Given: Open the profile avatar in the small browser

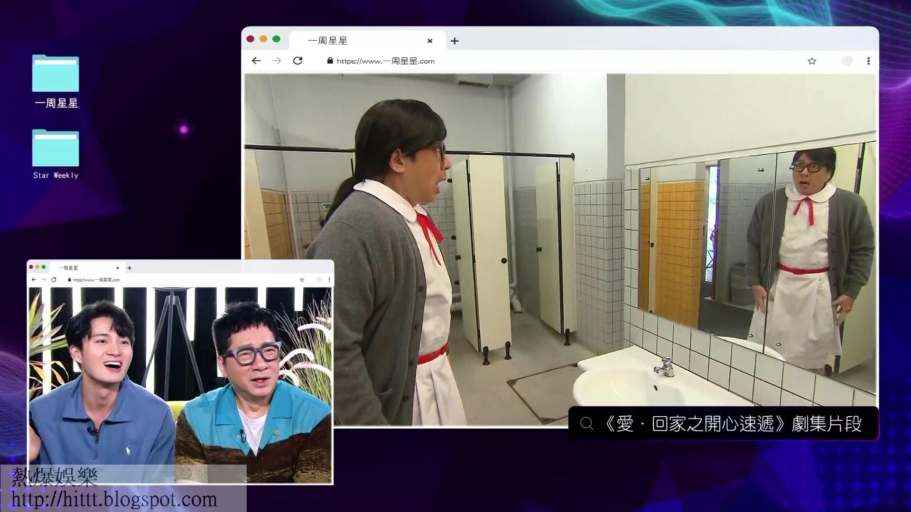Looking at the screenshot, I should [319, 280].
